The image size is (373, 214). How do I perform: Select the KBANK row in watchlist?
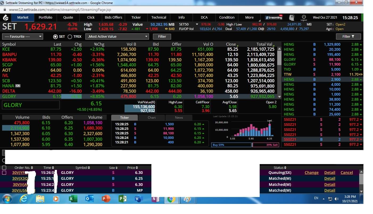tap(138, 60)
